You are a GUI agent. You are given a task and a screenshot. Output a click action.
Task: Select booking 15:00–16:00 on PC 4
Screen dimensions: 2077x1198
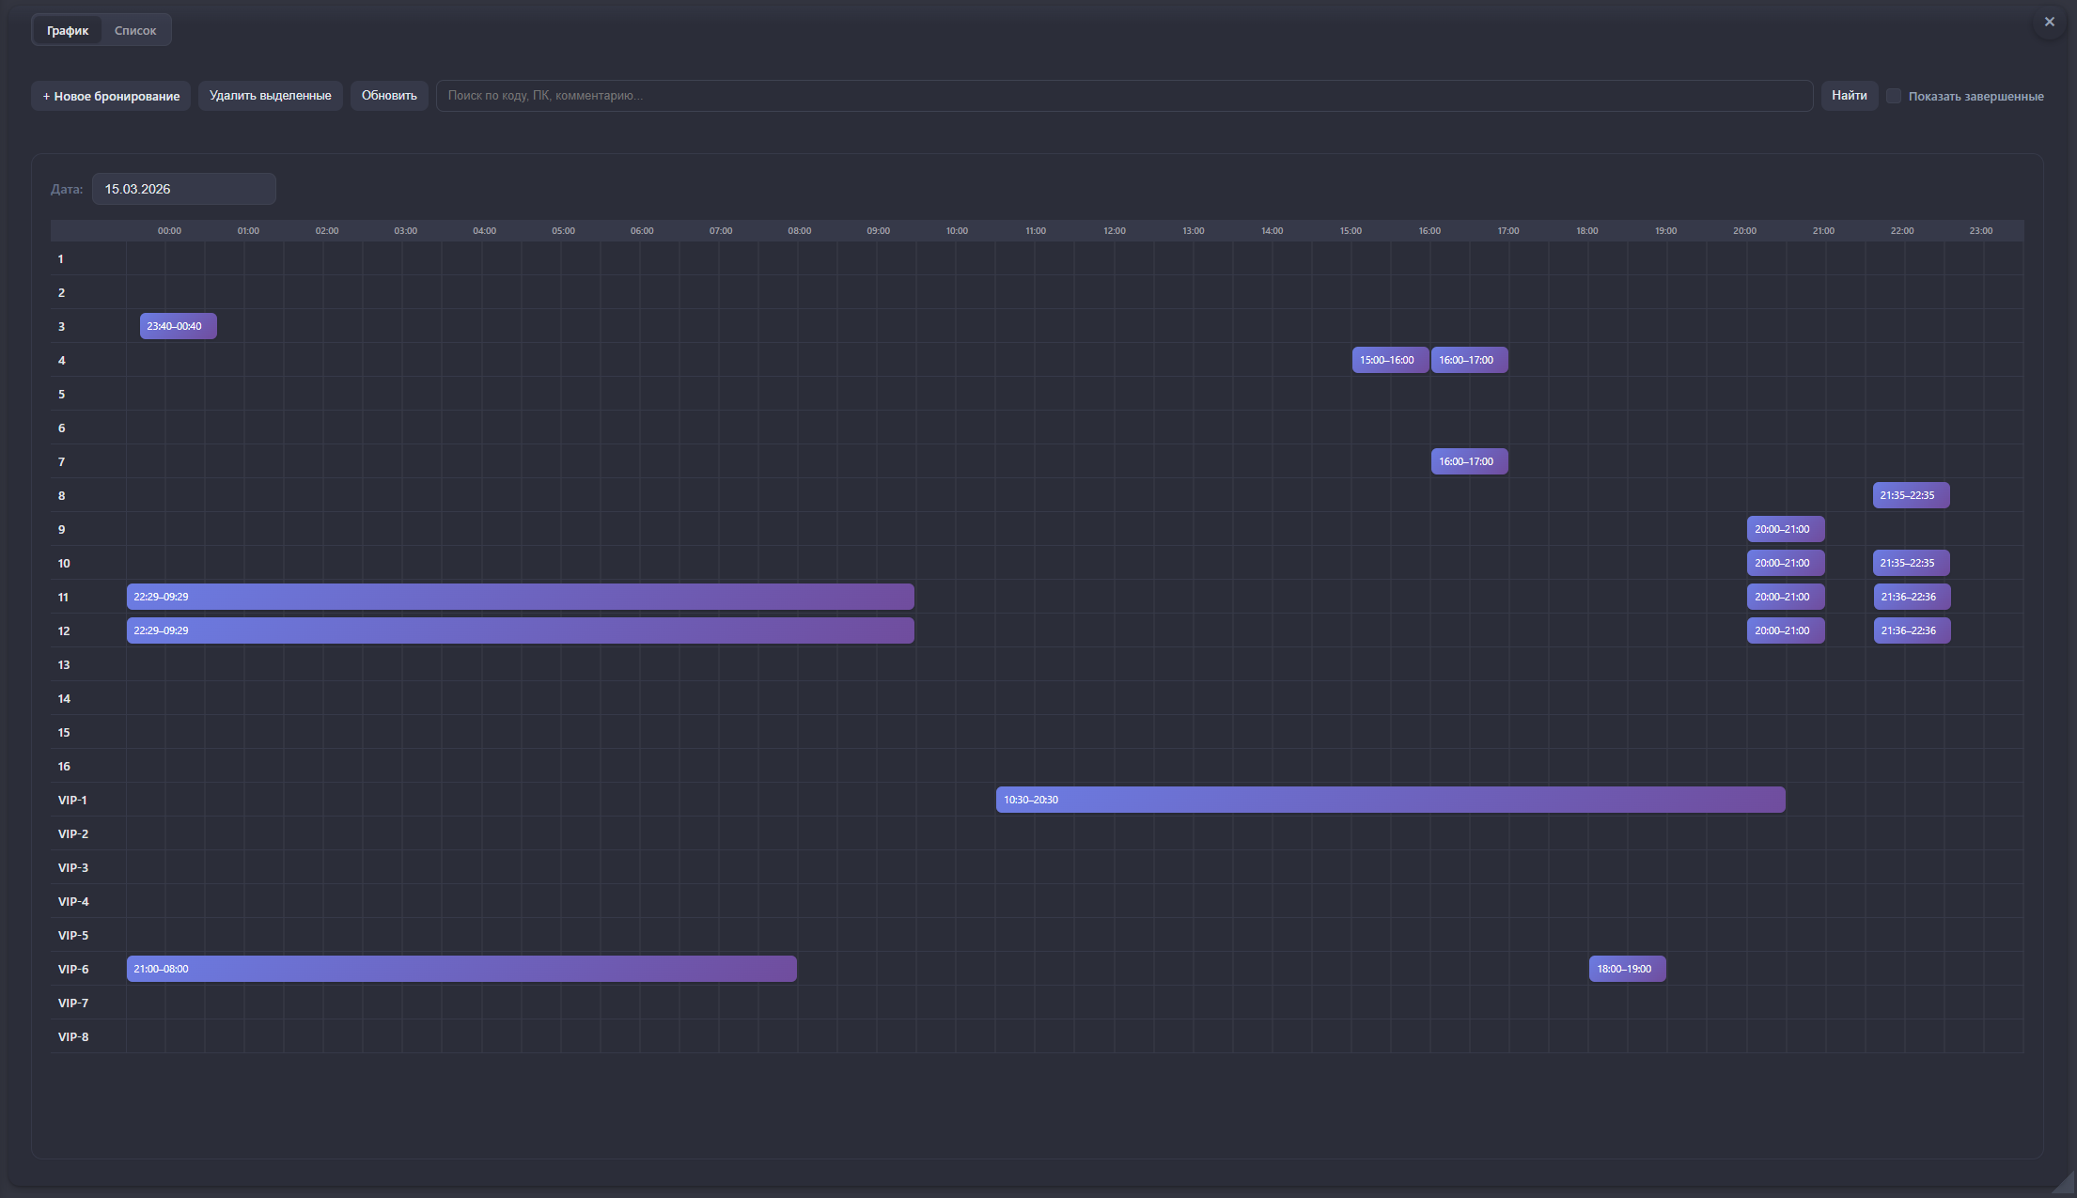point(1389,360)
